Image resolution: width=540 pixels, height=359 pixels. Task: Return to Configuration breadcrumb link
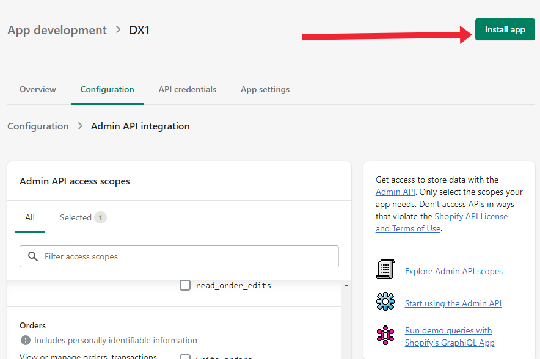click(38, 126)
